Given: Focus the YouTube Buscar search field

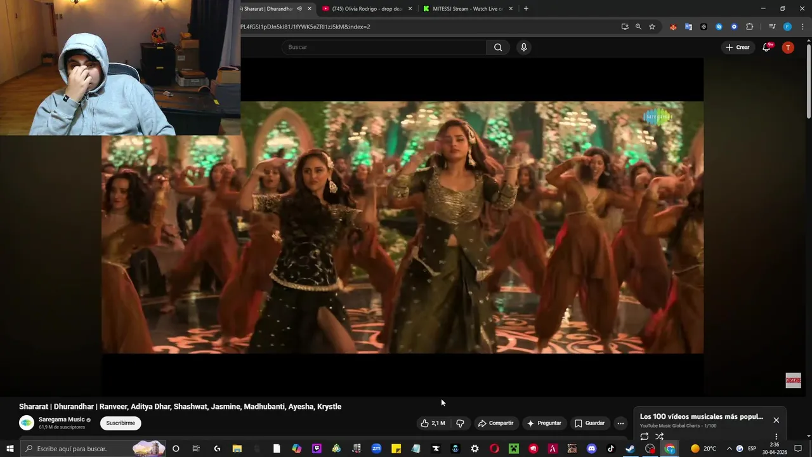Looking at the screenshot, I should point(384,47).
